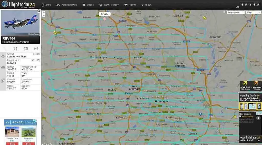
Task: Click the 52.6731 latitude value
Action: [11, 82]
